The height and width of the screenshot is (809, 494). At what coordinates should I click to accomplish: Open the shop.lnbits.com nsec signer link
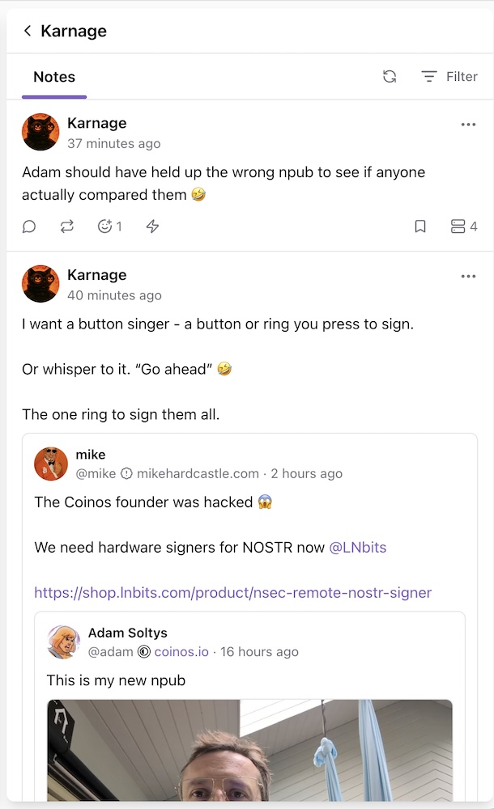pos(232,593)
